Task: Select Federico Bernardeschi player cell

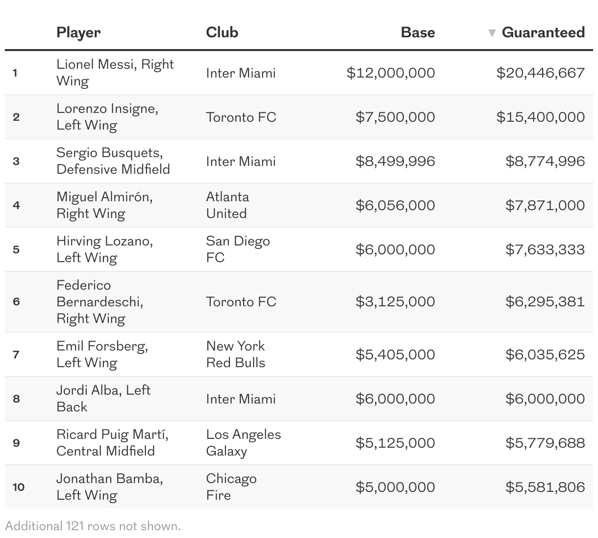Action: click(x=100, y=302)
